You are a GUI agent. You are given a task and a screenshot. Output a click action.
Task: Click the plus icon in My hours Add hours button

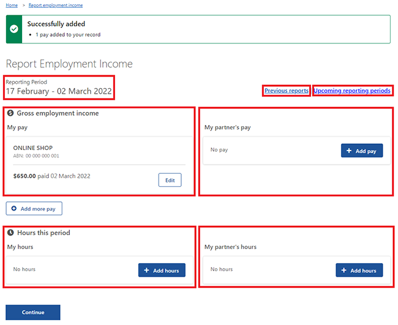(x=146, y=271)
